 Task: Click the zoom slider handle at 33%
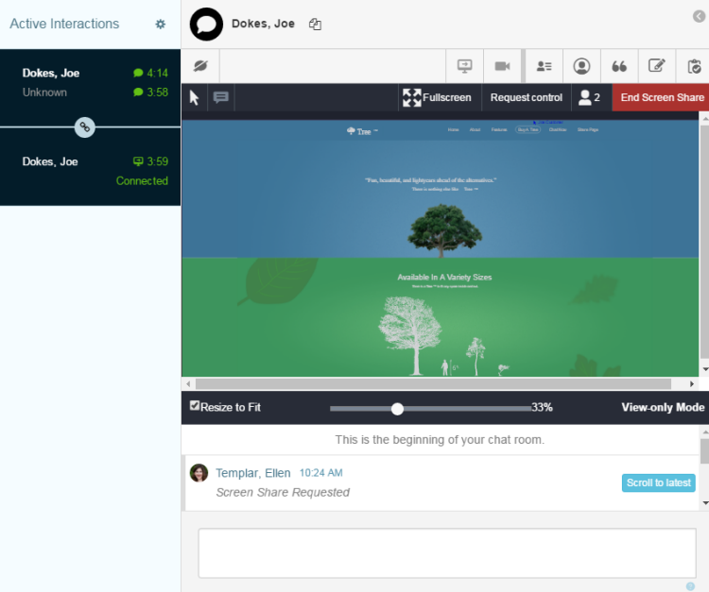click(x=397, y=408)
